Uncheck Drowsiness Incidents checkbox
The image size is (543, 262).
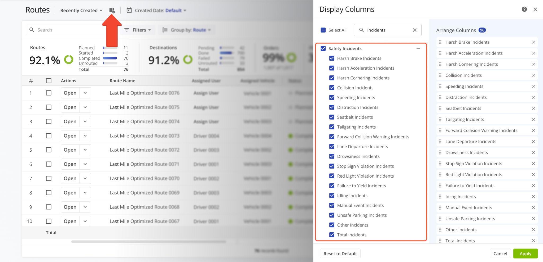pyautogui.click(x=332, y=156)
